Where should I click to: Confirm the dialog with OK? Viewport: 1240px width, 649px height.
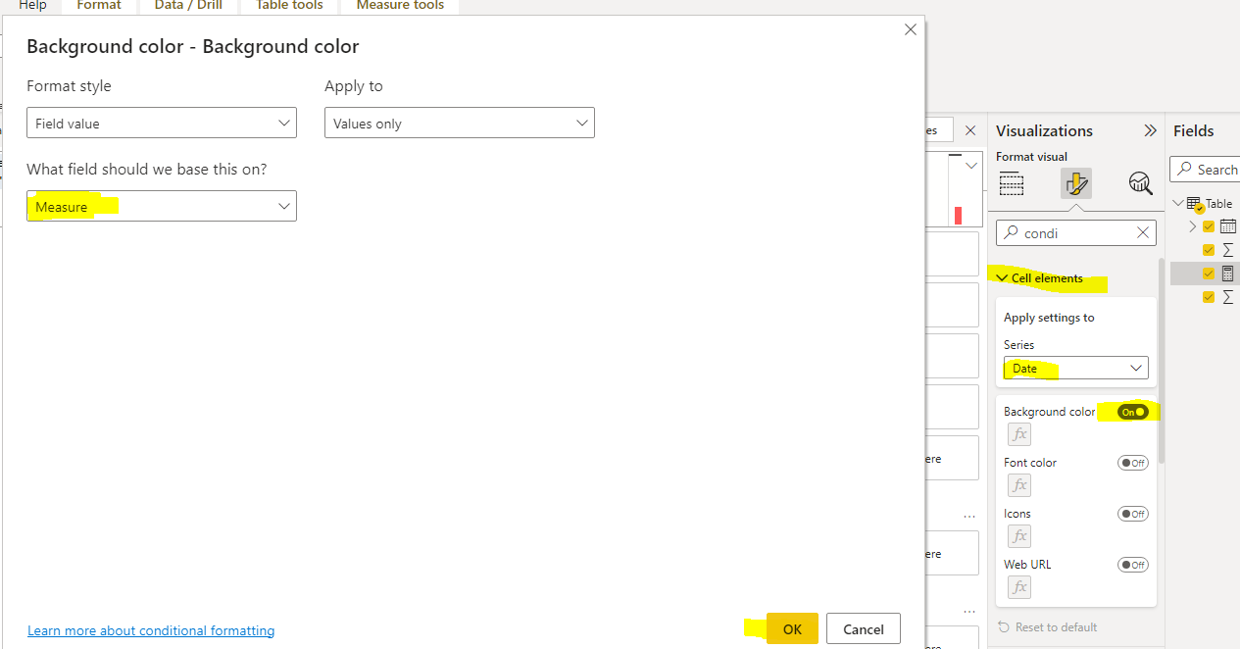792,629
